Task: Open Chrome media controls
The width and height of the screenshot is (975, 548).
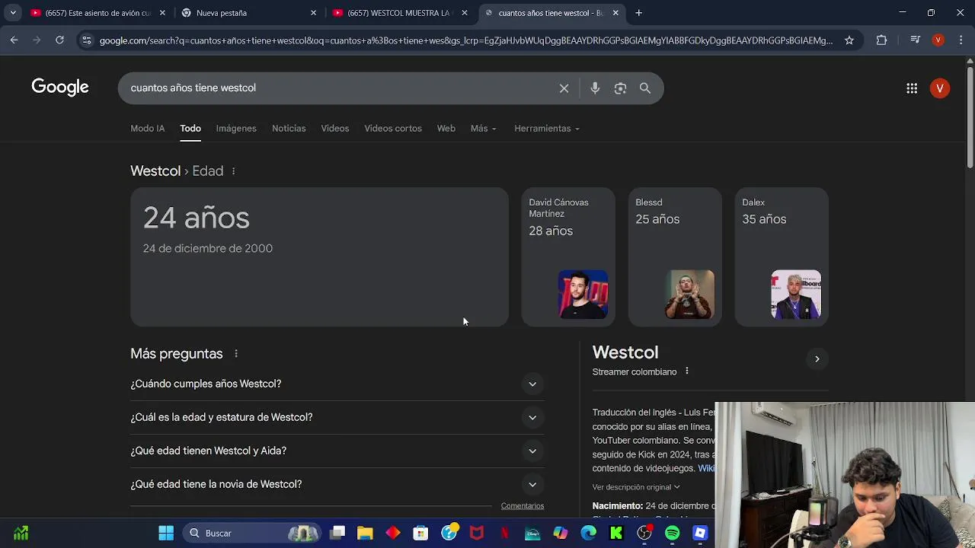Action: click(915, 40)
